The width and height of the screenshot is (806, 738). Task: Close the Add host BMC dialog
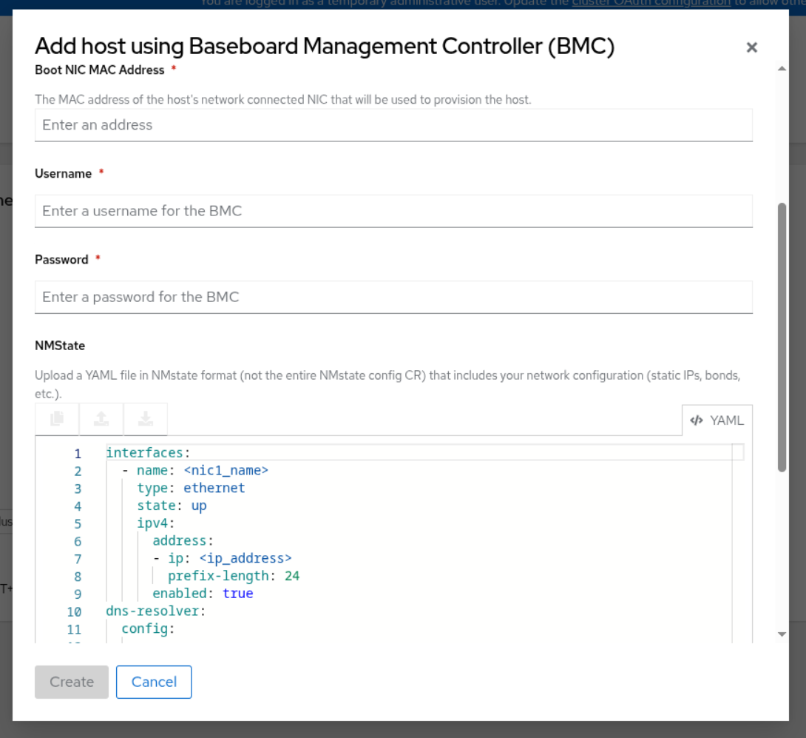(751, 47)
